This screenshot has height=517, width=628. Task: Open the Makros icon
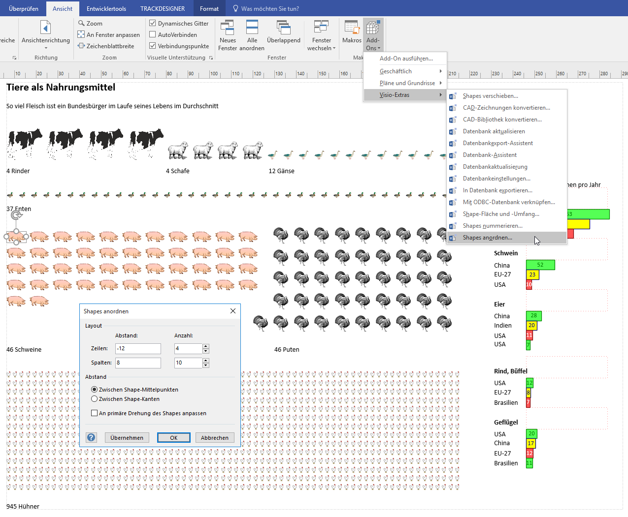click(352, 28)
